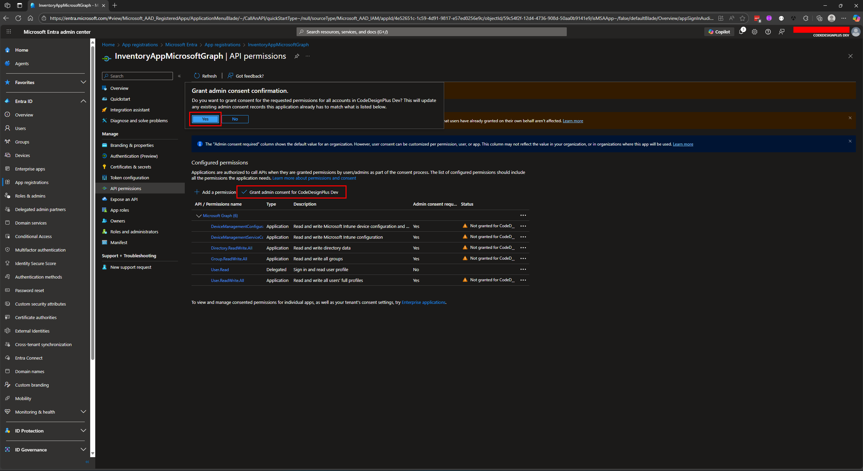Open the Got feedback option
This screenshot has width=863, height=471.
click(x=246, y=76)
